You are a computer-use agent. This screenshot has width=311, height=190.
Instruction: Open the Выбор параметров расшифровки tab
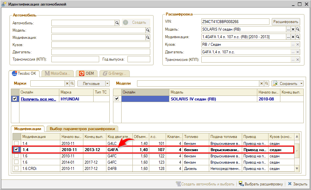click(x=83, y=129)
